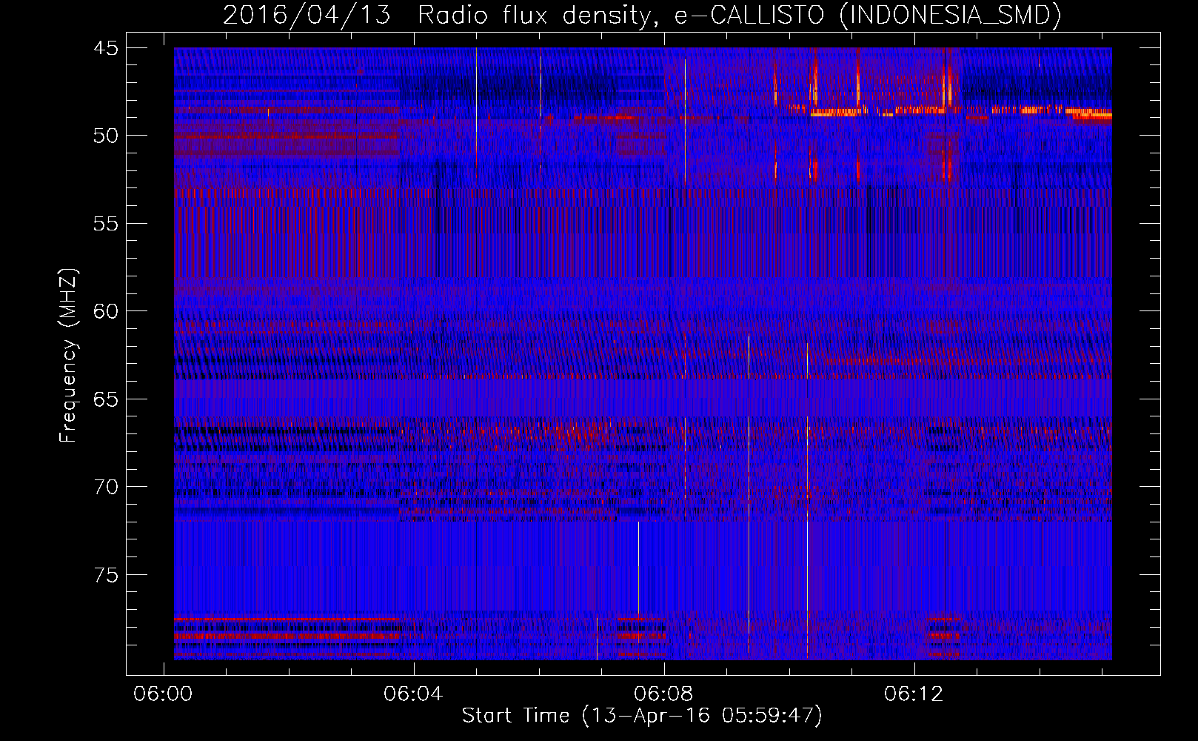Click the '70' frequency tick label

coord(106,487)
